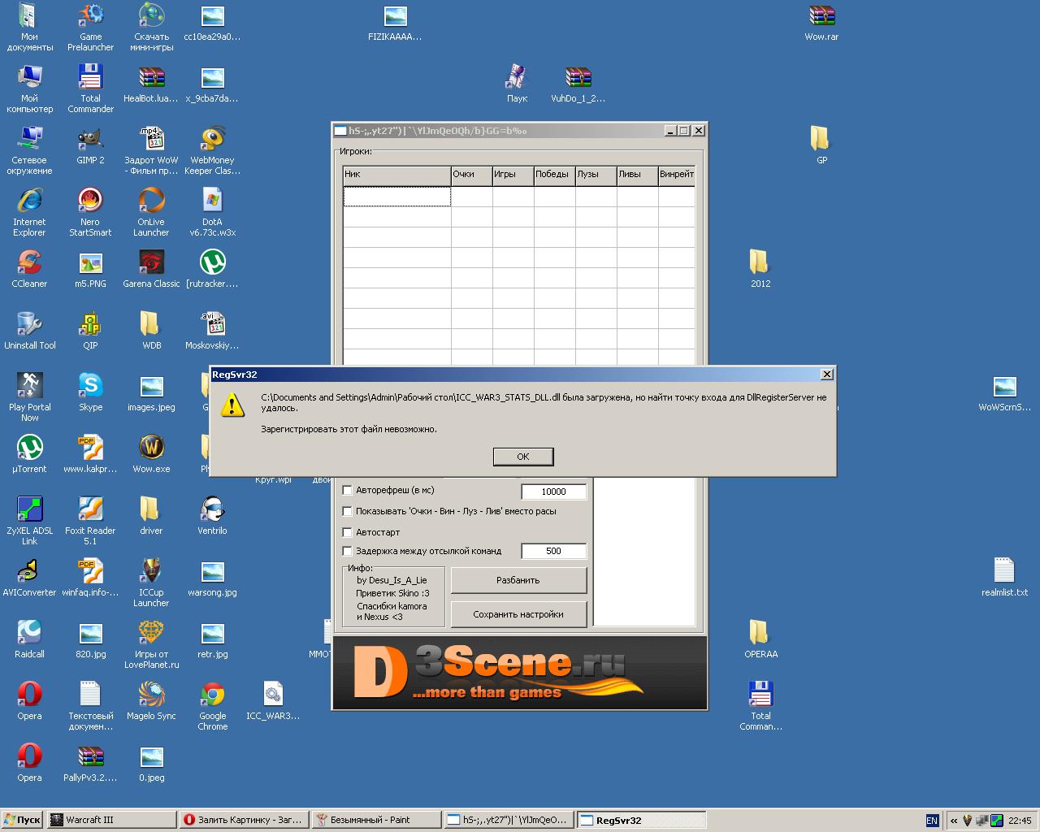This screenshot has width=1040, height=832.
Task: Click the Garena Classic desktop icon
Action: (151, 270)
